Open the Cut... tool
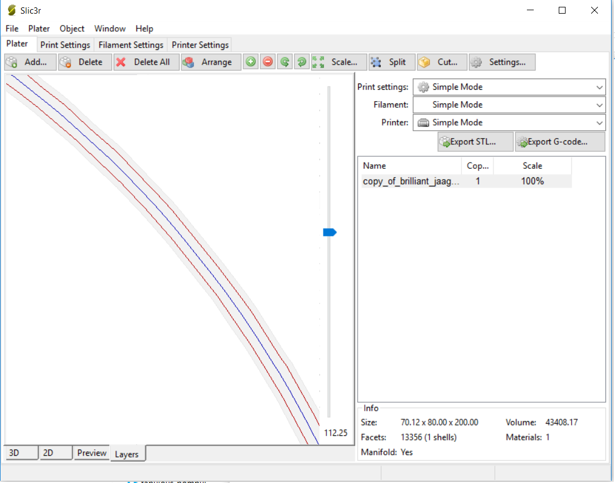Viewport: 615px width, 483px height. point(442,62)
